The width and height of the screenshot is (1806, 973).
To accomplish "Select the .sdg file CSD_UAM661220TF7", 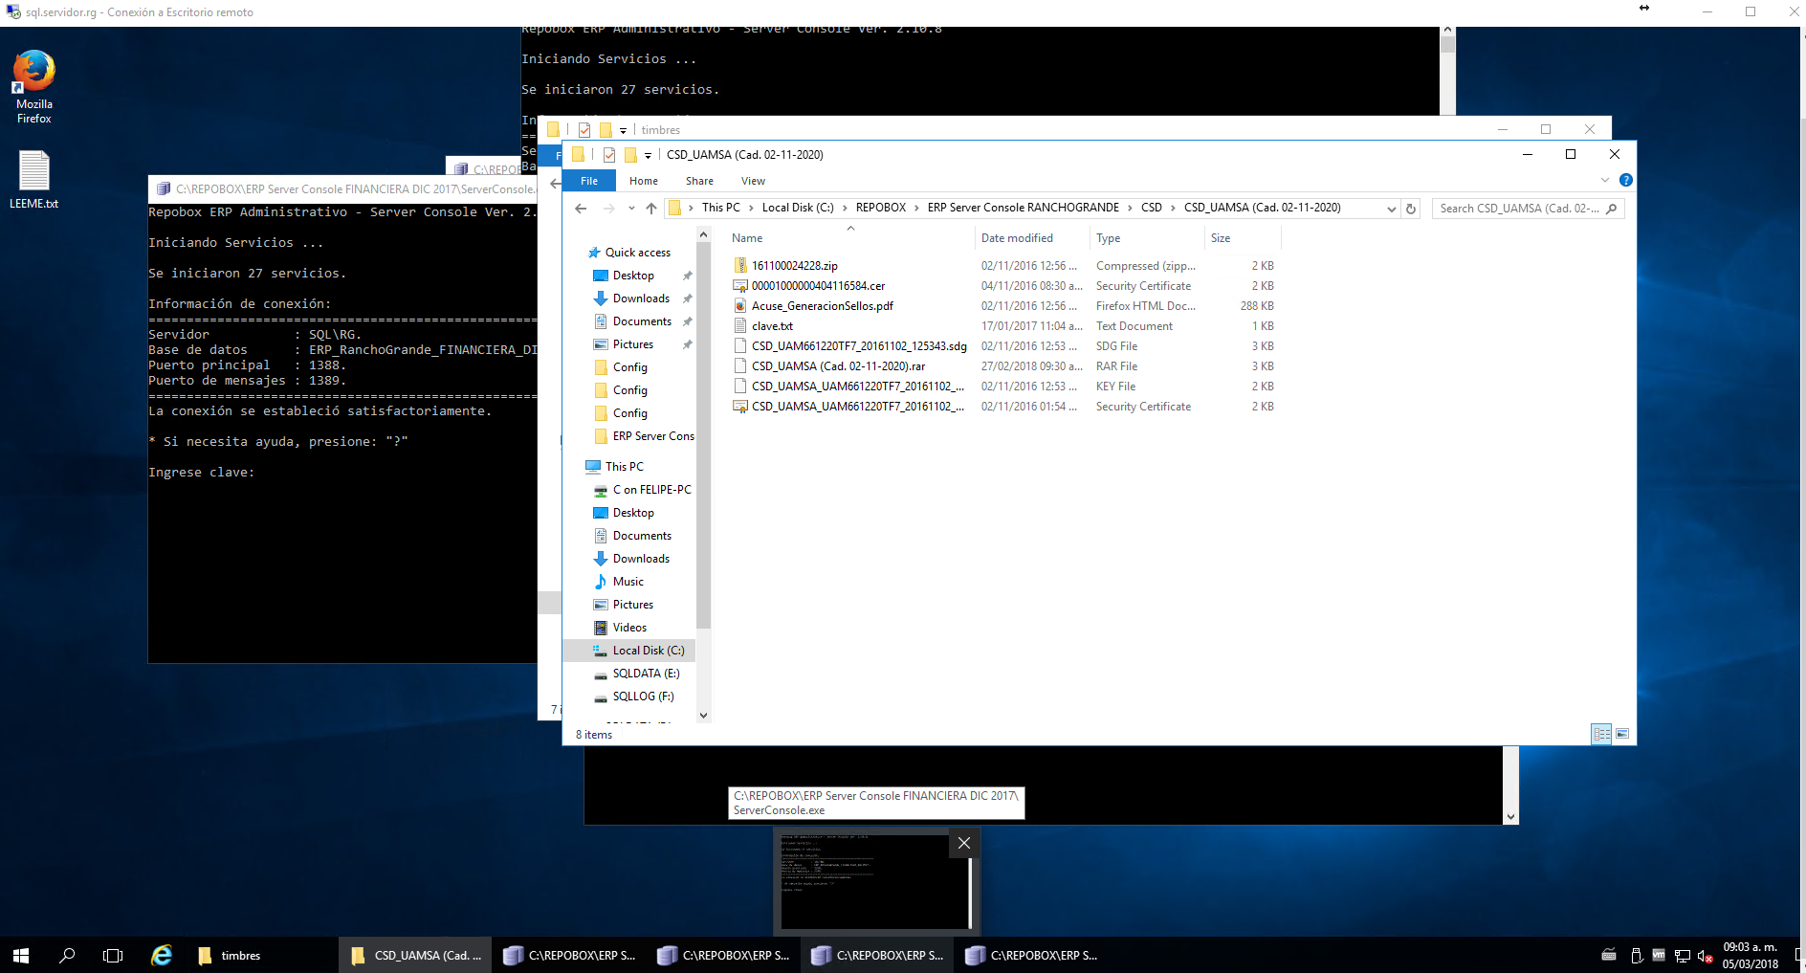I will (x=858, y=346).
